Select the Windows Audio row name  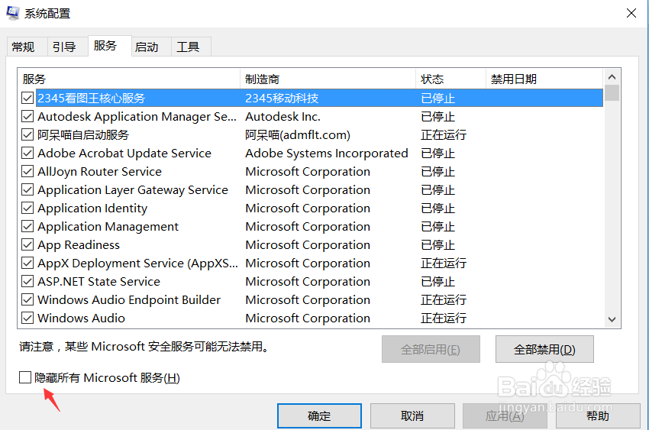tap(81, 318)
